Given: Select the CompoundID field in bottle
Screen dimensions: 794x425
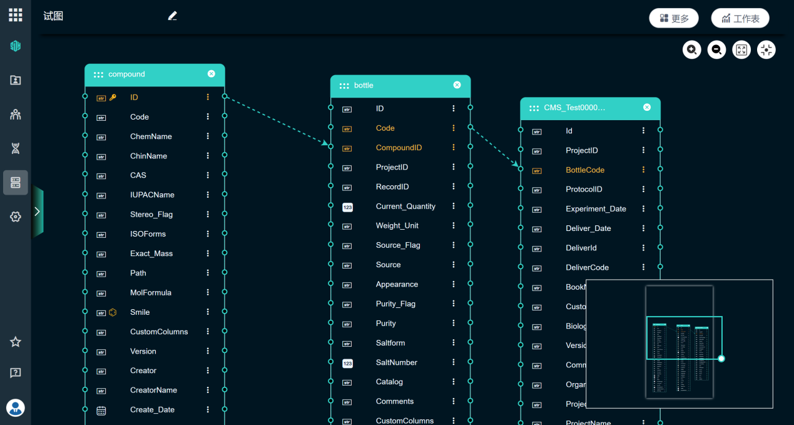Looking at the screenshot, I should pyautogui.click(x=400, y=148).
